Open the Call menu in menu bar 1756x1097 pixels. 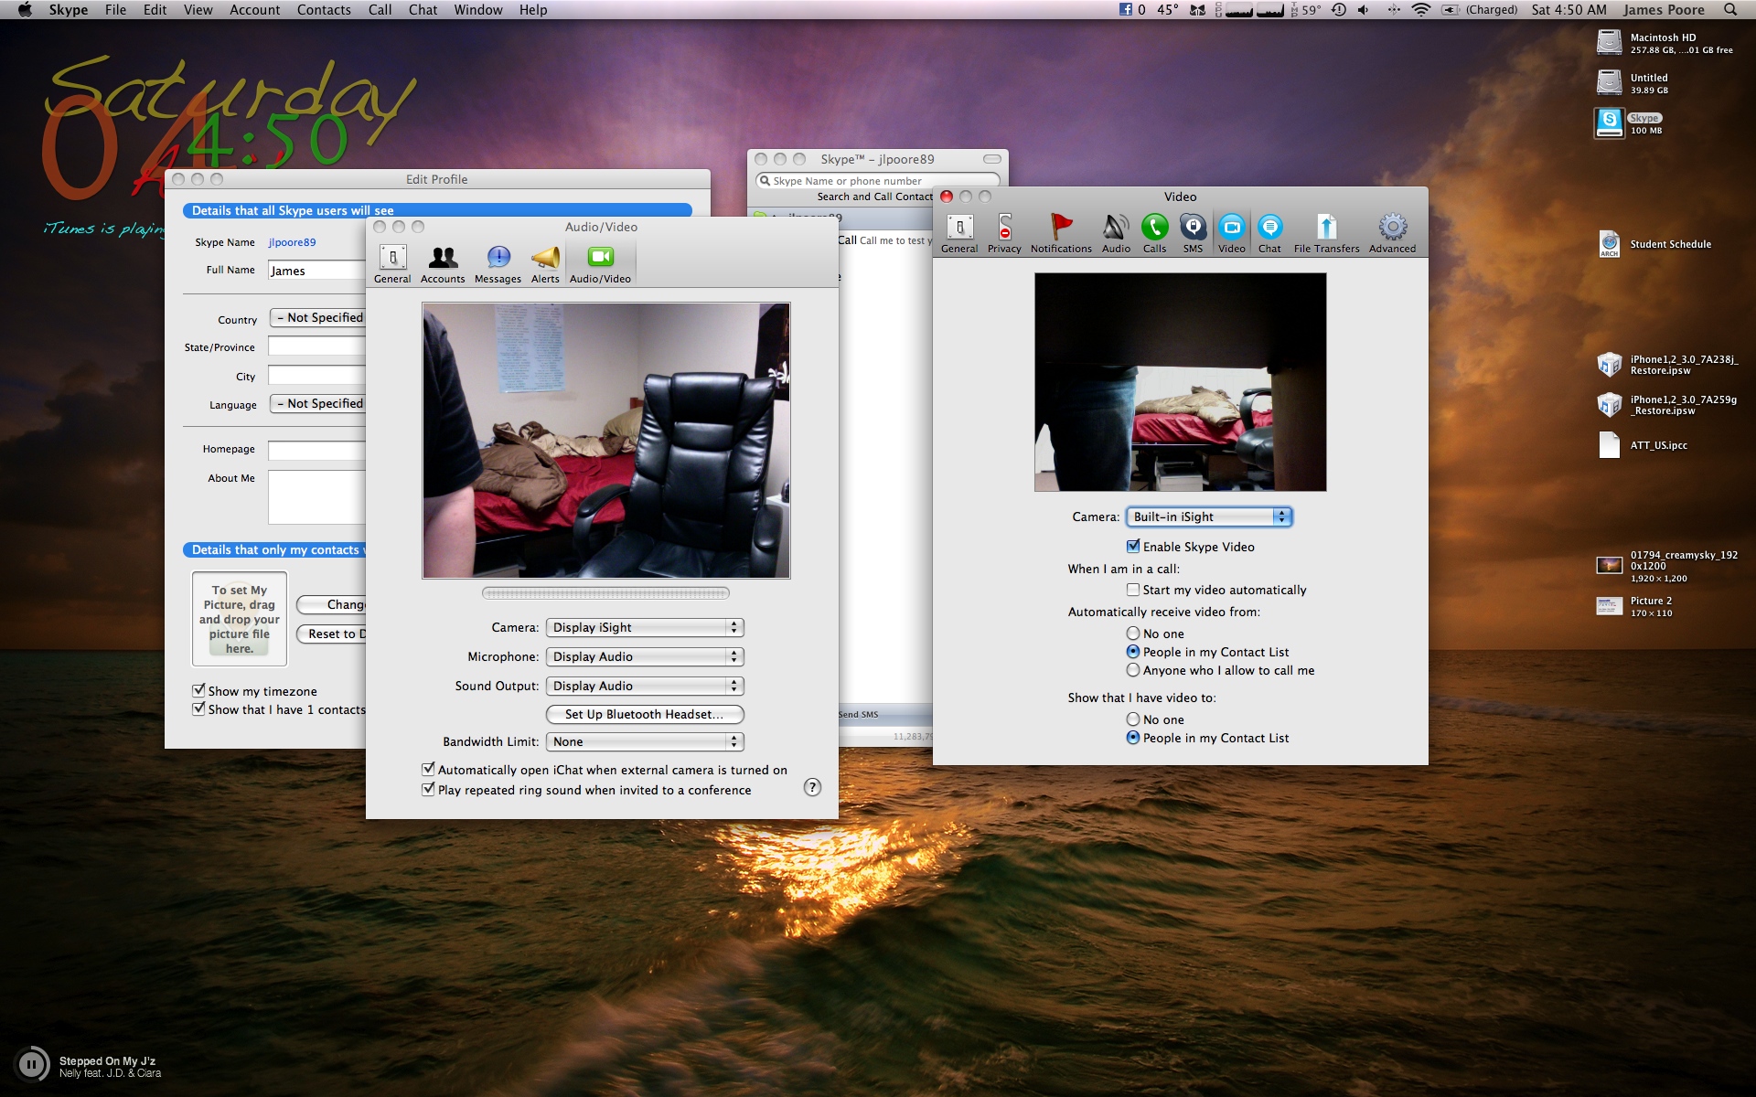tap(380, 10)
